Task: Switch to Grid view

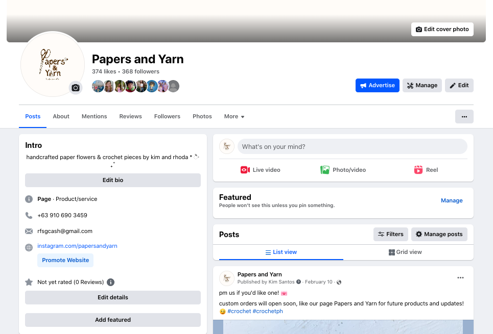Action: pyautogui.click(x=405, y=252)
